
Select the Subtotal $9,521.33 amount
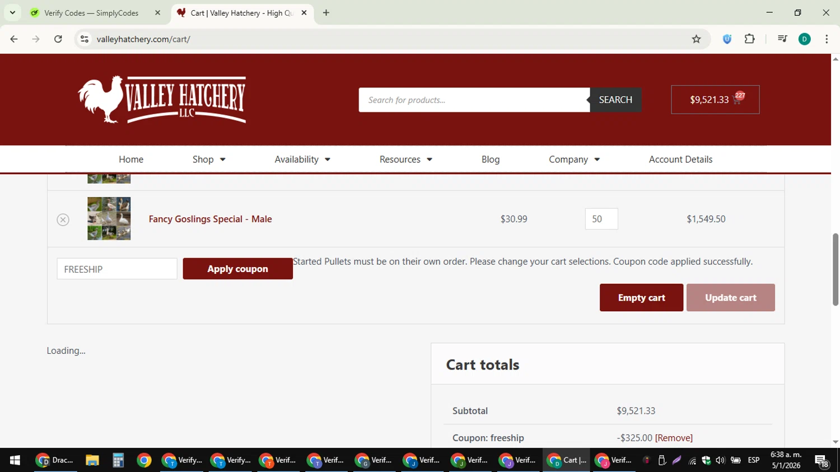636,411
